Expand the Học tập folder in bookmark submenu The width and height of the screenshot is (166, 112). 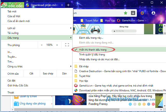pyautogui.click(x=84, y=80)
